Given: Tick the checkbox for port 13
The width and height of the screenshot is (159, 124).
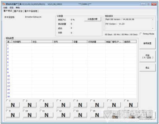Looking at the screenshot, I should (x=74, y=111).
